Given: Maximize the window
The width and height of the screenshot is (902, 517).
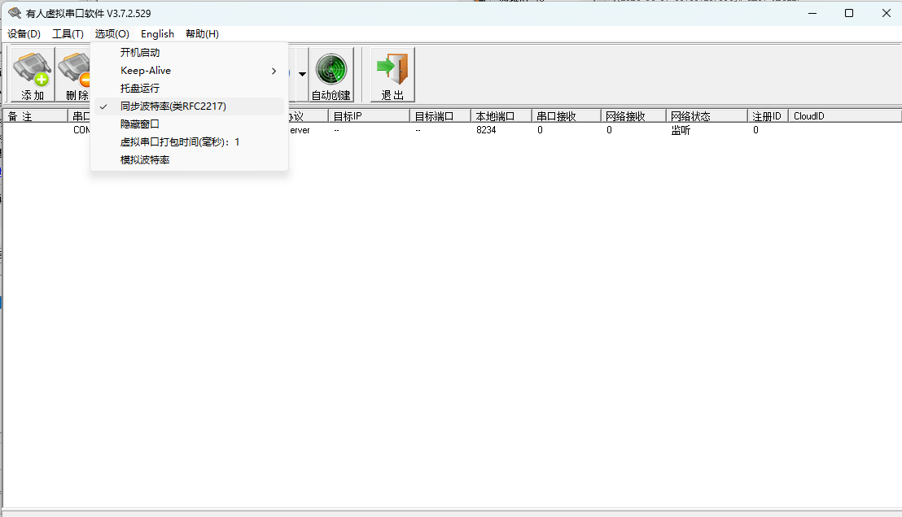Looking at the screenshot, I should pos(849,13).
